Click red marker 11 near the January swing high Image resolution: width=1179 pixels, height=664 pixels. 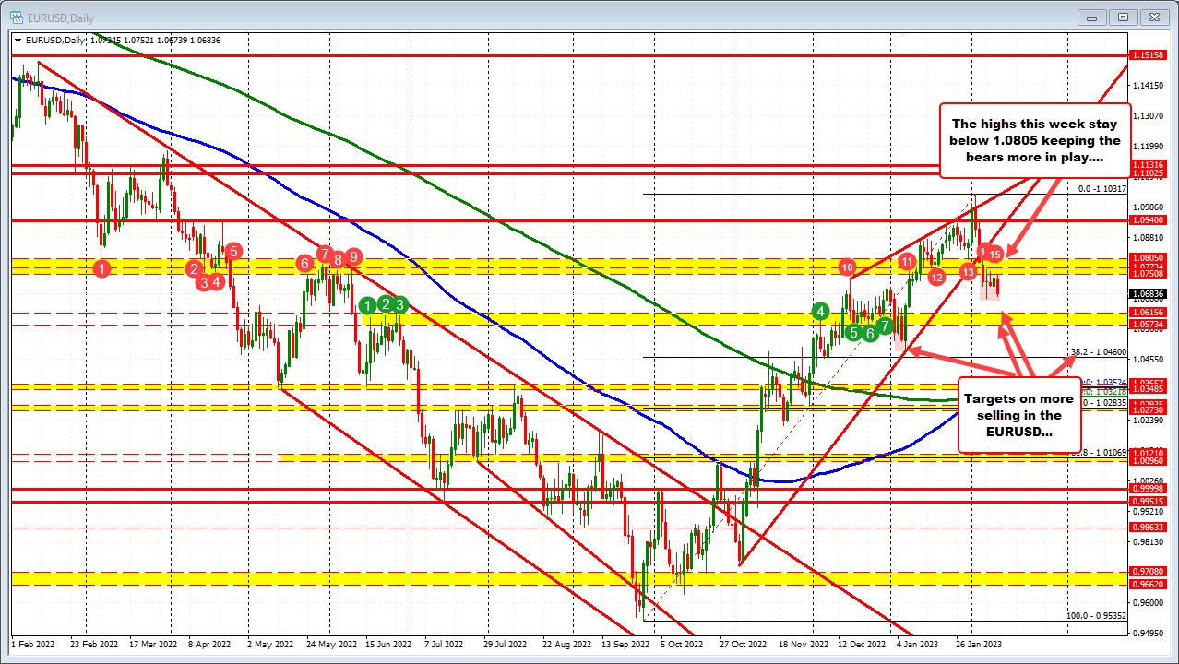[x=906, y=262]
